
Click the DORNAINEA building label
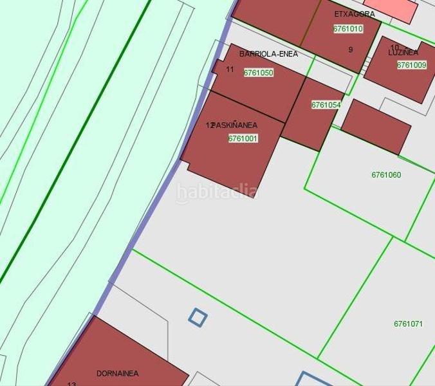[x=117, y=373]
